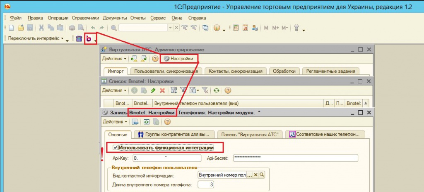424x192 pixels.
Task: Click the Redo arrow icon
Action: pyautogui.click(x=102, y=28)
